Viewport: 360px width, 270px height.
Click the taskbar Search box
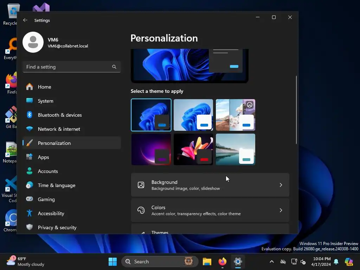160,262
